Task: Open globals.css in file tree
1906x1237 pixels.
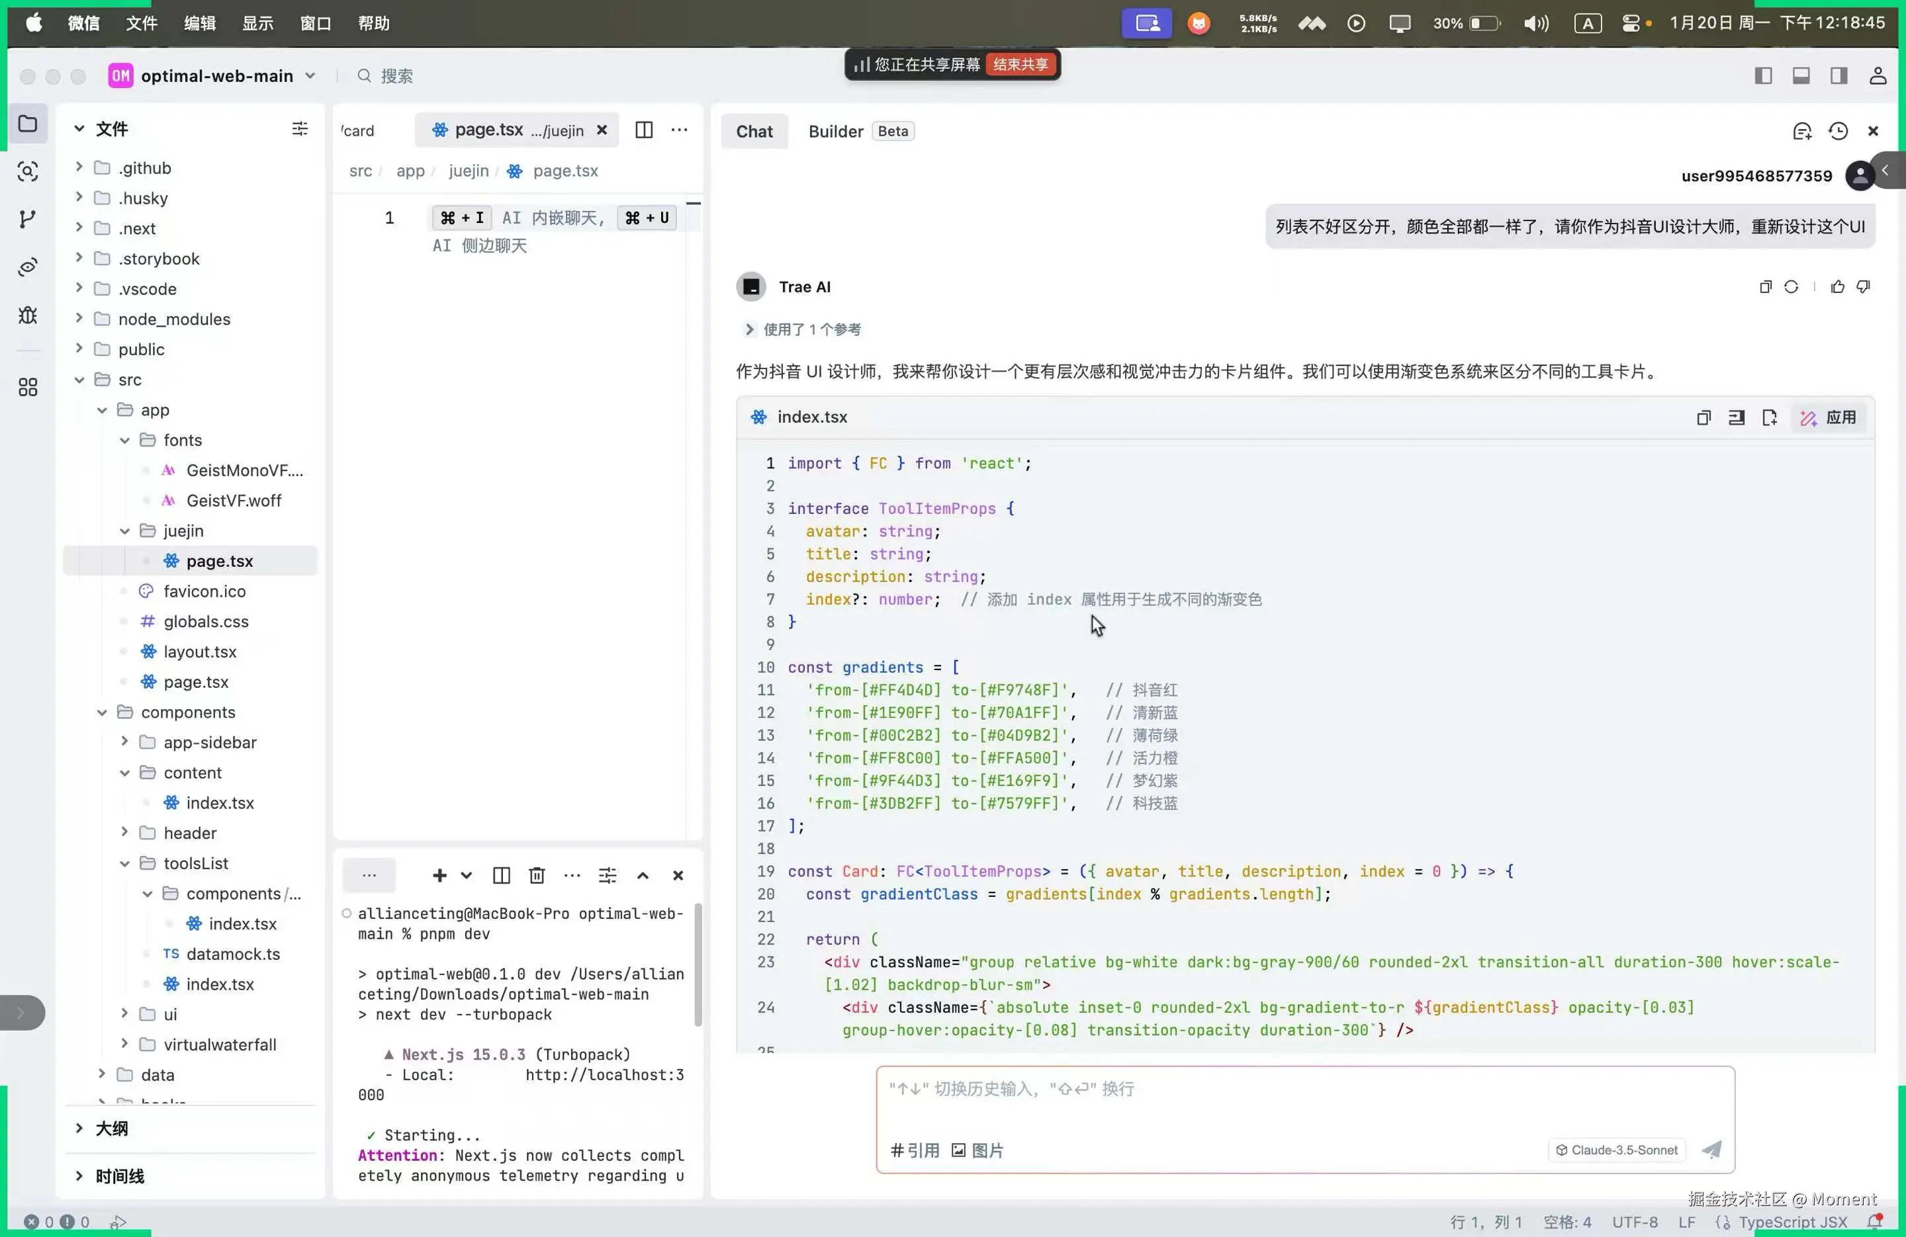Action: pyautogui.click(x=206, y=621)
